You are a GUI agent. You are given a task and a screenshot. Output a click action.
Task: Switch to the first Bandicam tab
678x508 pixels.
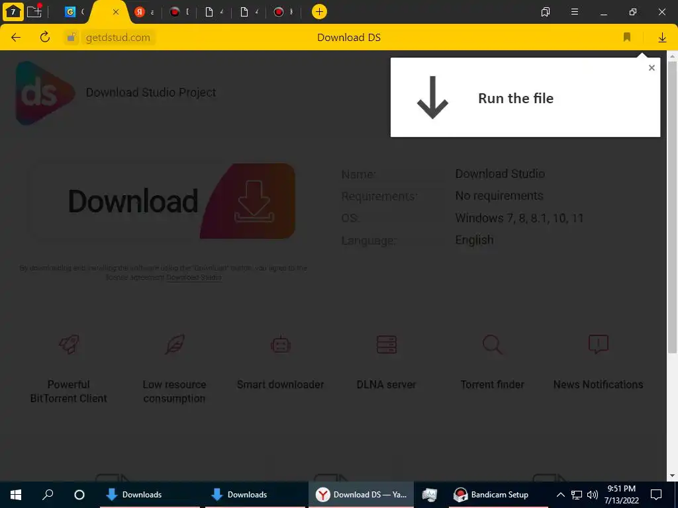[x=174, y=12]
